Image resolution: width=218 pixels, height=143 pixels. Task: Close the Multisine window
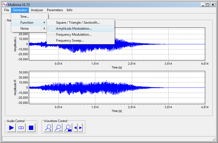point(213,5)
